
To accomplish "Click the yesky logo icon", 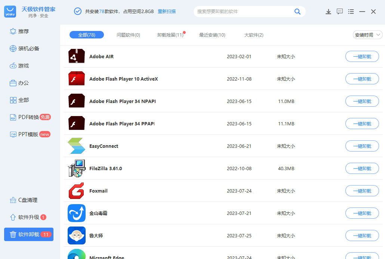I will pyautogui.click(x=10, y=12).
